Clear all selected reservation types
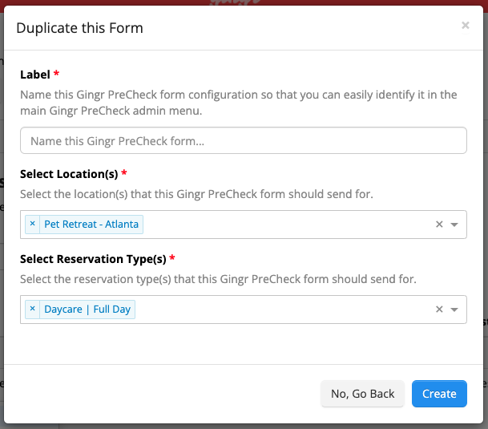This screenshot has height=429, width=488. [439, 310]
